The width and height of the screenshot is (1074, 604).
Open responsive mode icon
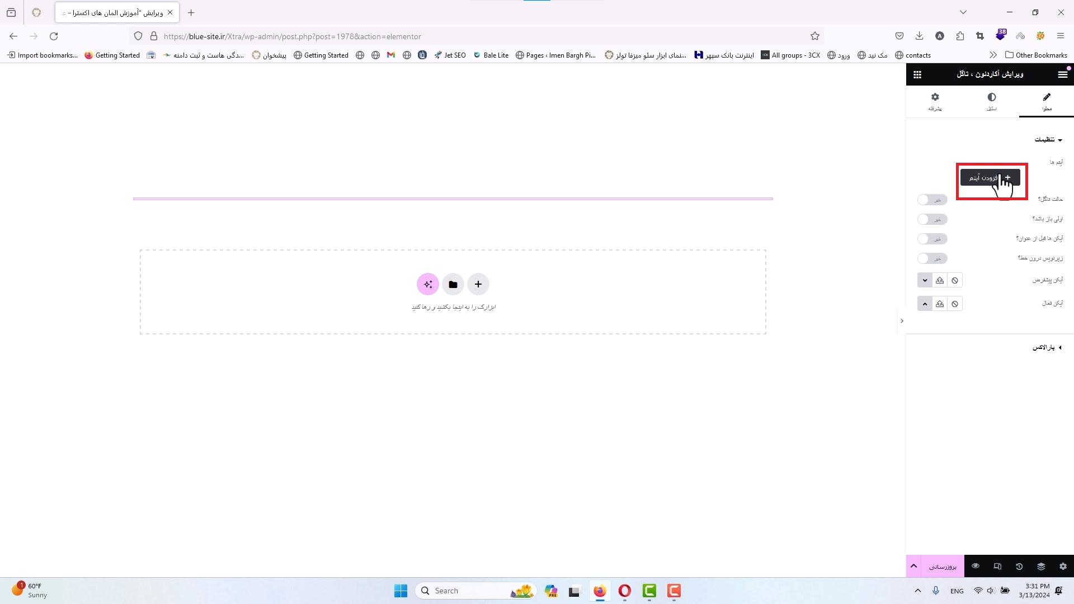pos(997,566)
